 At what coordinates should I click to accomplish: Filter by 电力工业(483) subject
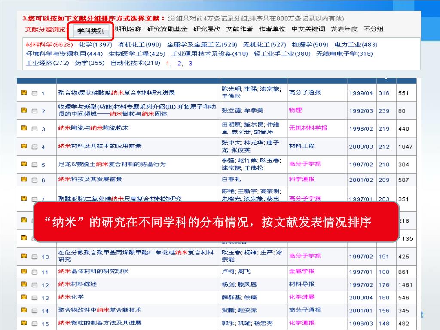[x=356, y=45]
